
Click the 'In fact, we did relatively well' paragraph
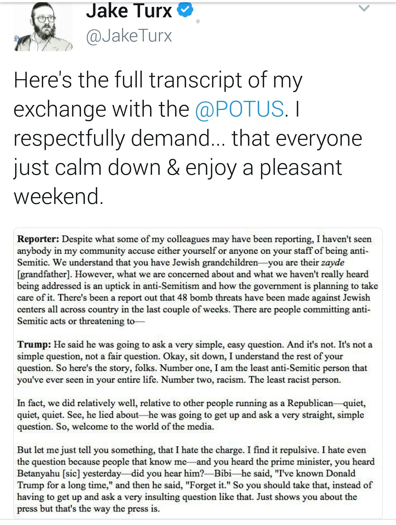(191, 415)
